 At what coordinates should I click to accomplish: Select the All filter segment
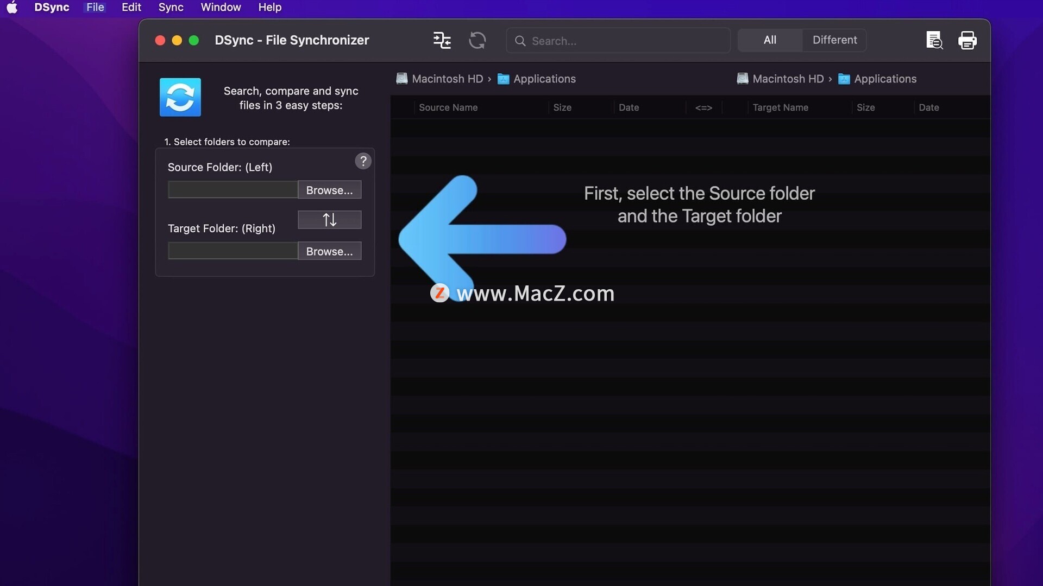point(770,40)
